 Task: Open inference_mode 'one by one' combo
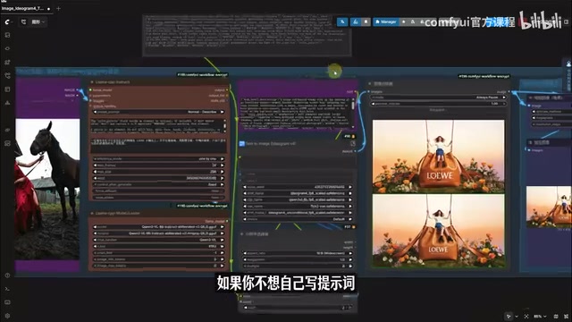(x=159, y=159)
